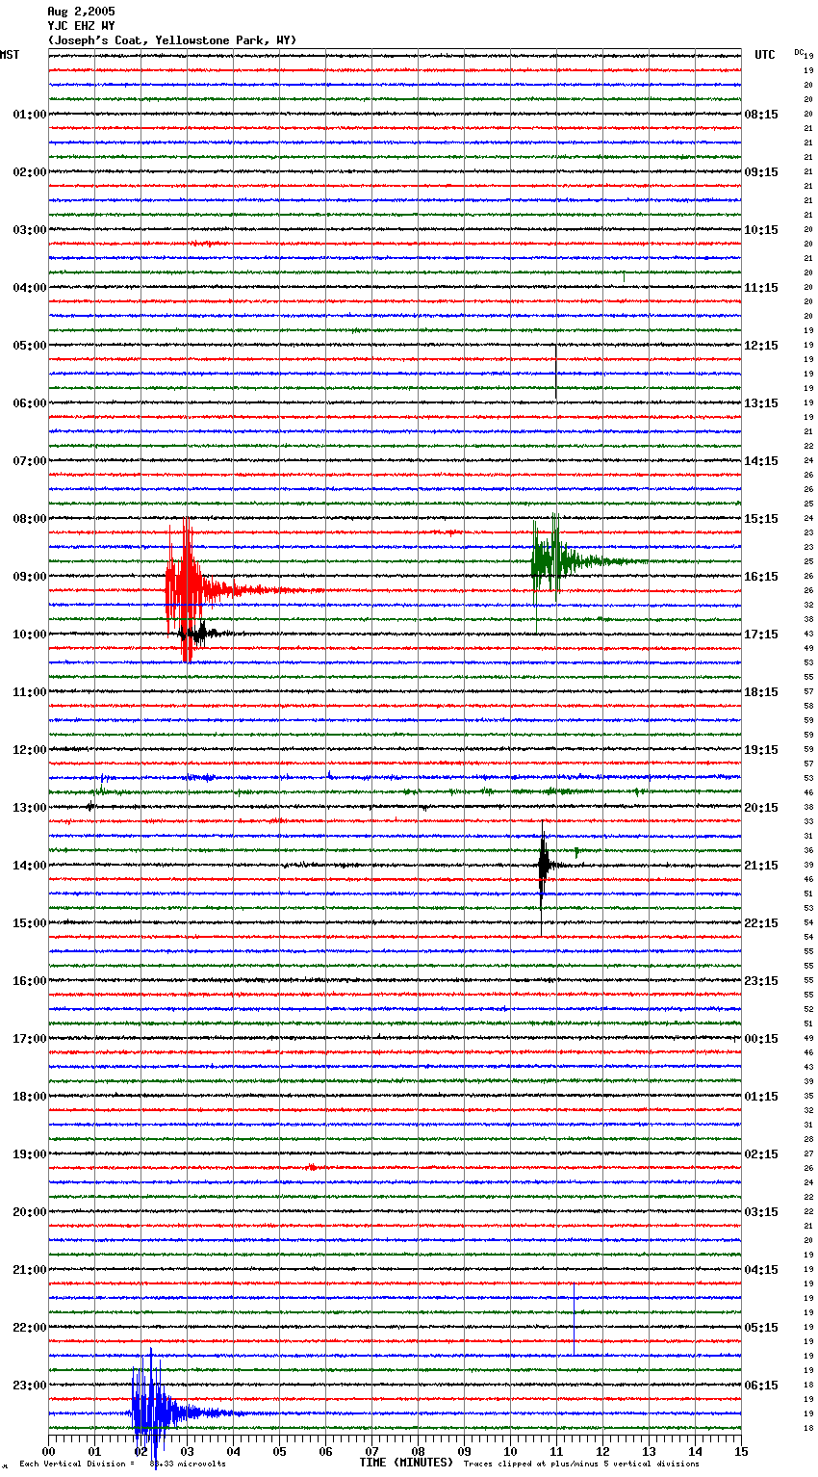Image resolution: width=818 pixels, height=1477 pixels.
Task: Click the '00:15' UTC time label
Action: point(761,1039)
